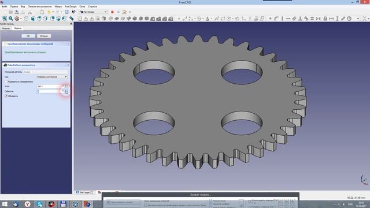
Task: Click the Fit All view icon
Action: (5, 18)
